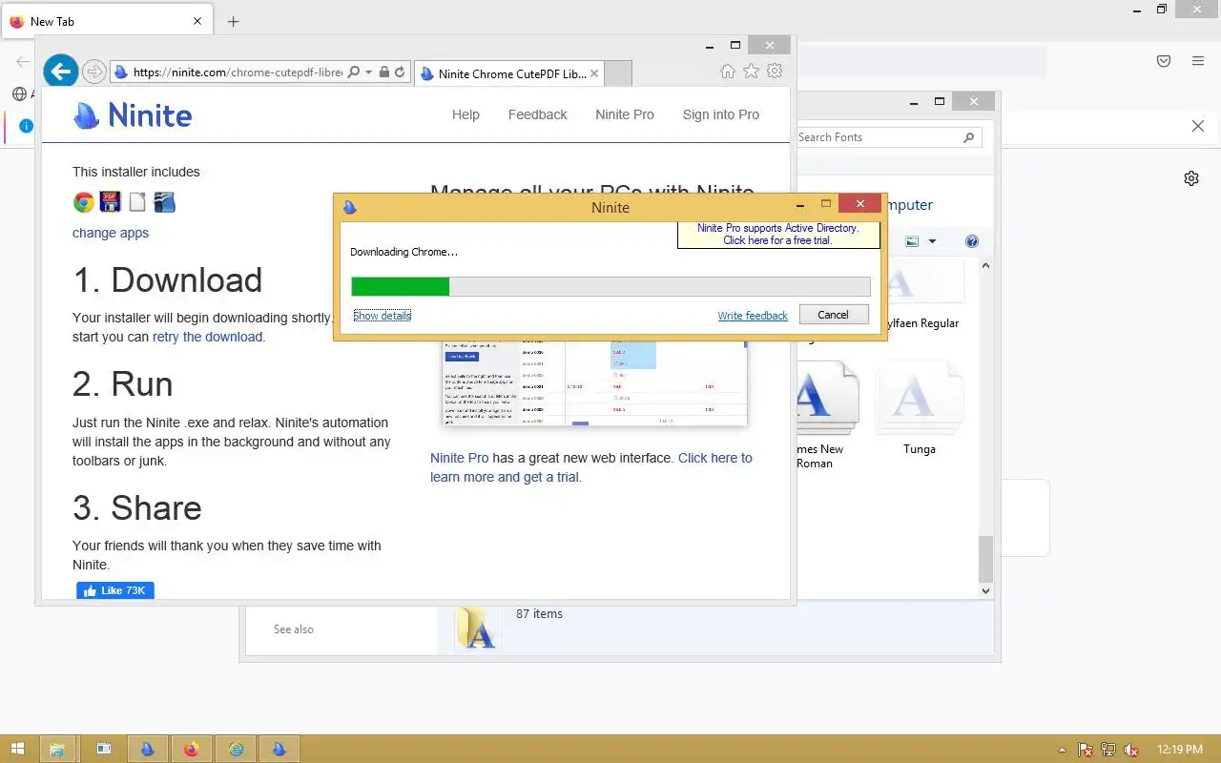This screenshot has height=763, width=1221.
Task: Select the Tunga font
Action: pyautogui.click(x=920, y=408)
